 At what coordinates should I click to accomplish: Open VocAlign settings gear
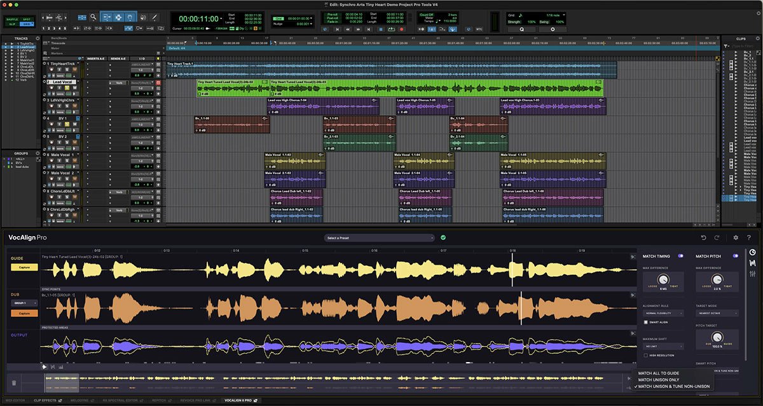pyautogui.click(x=735, y=237)
